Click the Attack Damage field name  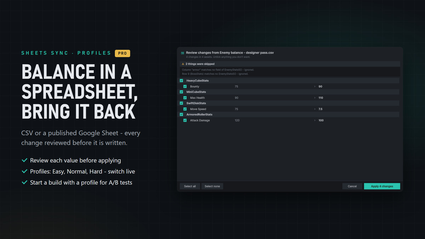pos(200,120)
